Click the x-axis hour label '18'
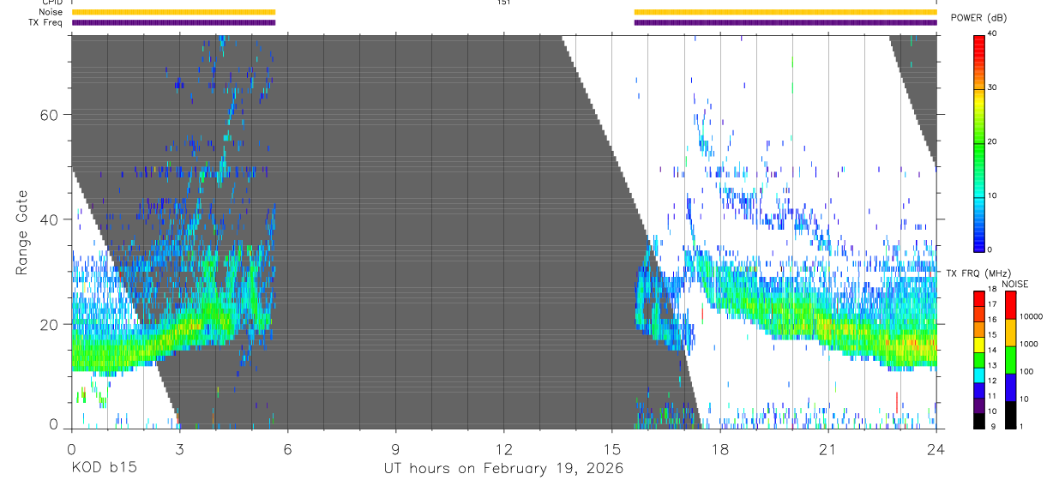The height and width of the screenshot is (486, 1053). [x=720, y=449]
